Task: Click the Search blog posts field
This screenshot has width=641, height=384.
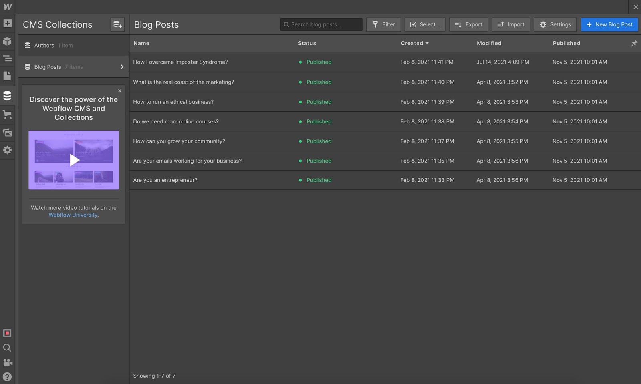Action: [x=321, y=24]
